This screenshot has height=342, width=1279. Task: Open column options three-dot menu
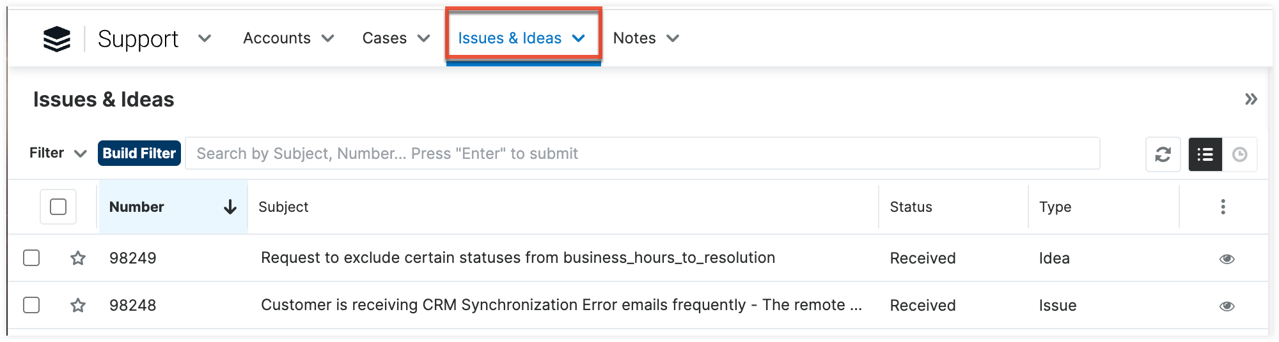click(1223, 207)
